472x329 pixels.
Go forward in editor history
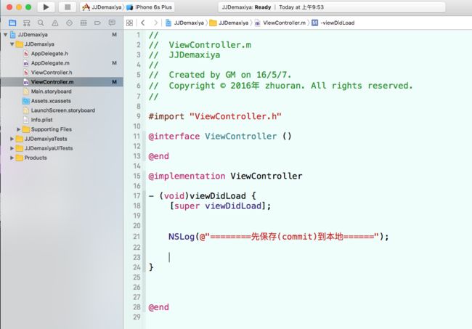pyautogui.click(x=155, y=23)
